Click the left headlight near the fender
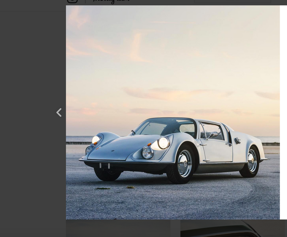 point(96,140)
